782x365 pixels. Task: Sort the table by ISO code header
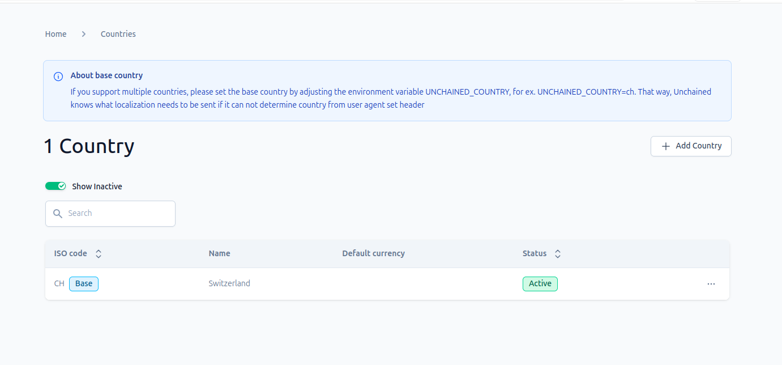coord(71,253)
